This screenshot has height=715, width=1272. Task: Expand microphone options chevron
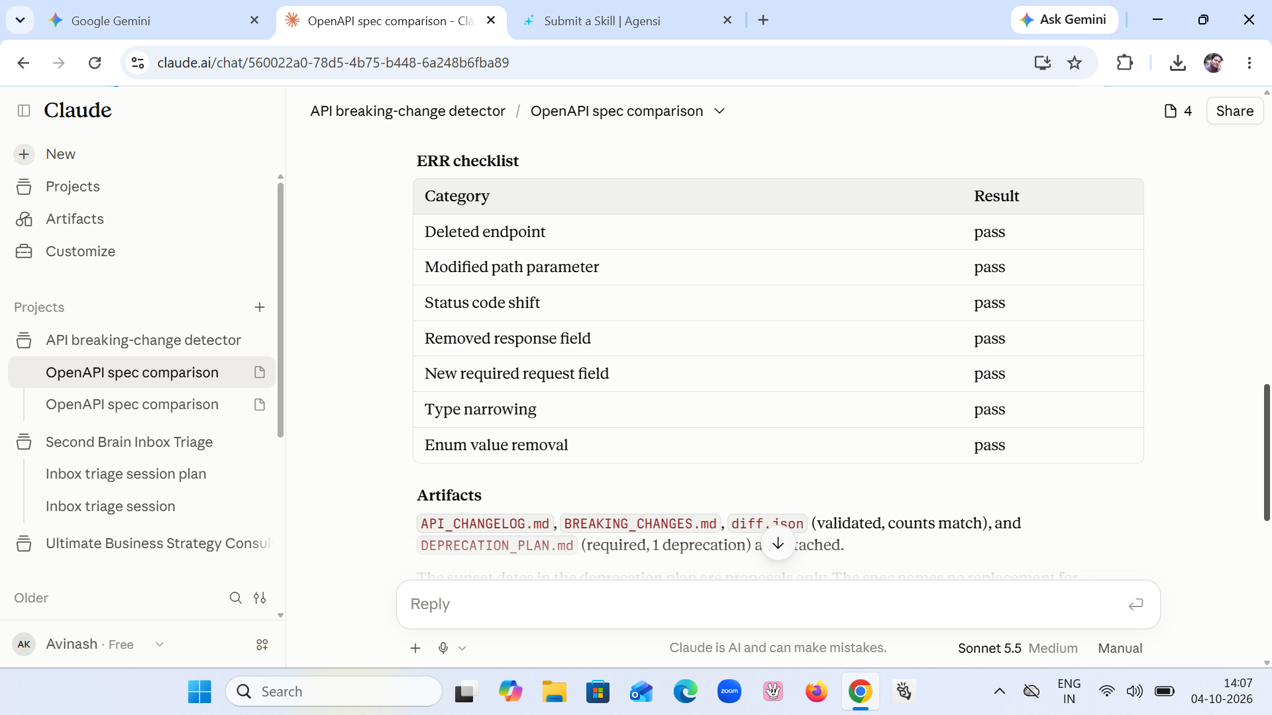tap(462, 648)
